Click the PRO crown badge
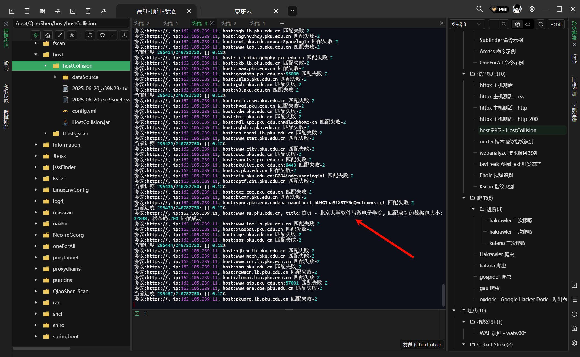Screen dimensions: 580x357 click(x=499, y=9)
